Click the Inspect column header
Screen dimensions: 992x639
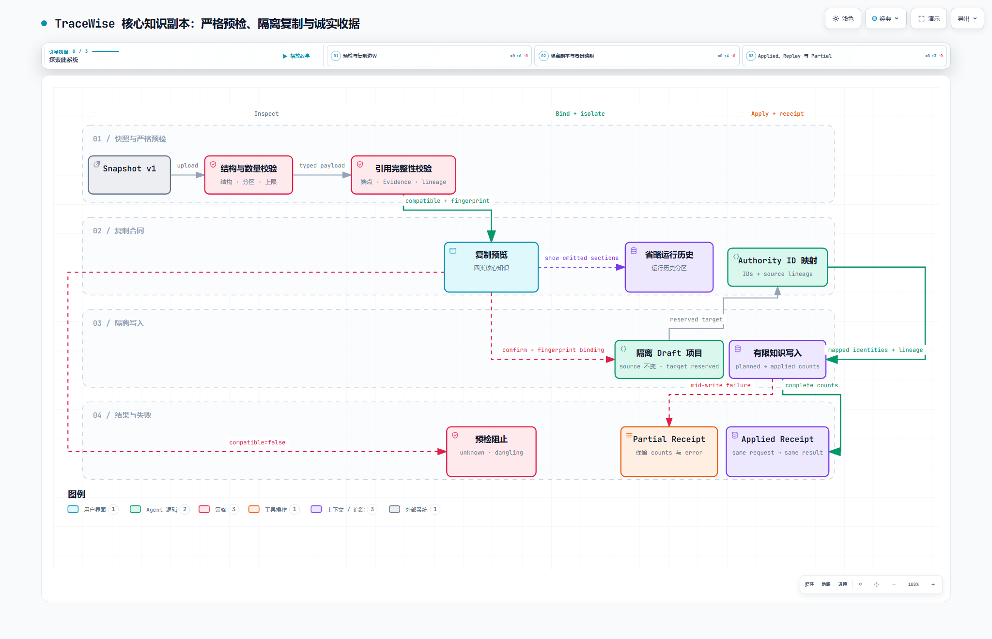(266, 114)
